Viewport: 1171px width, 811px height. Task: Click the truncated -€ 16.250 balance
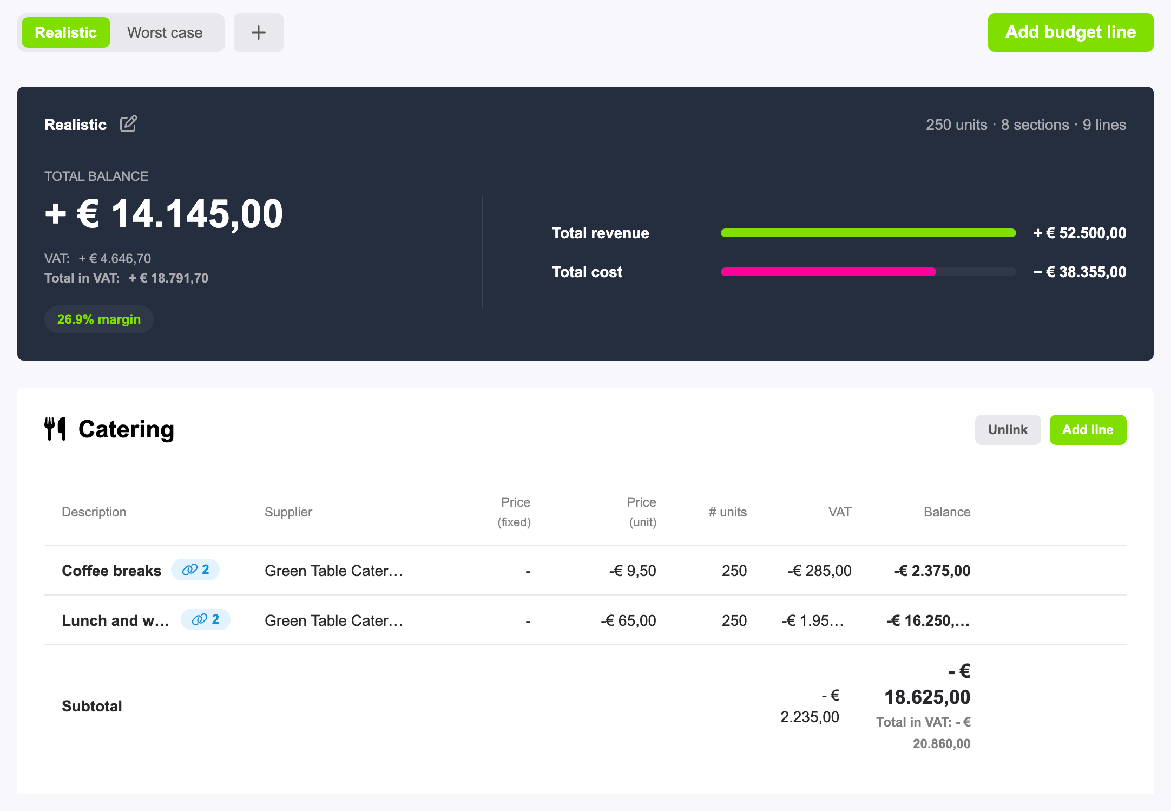(929, 620)
